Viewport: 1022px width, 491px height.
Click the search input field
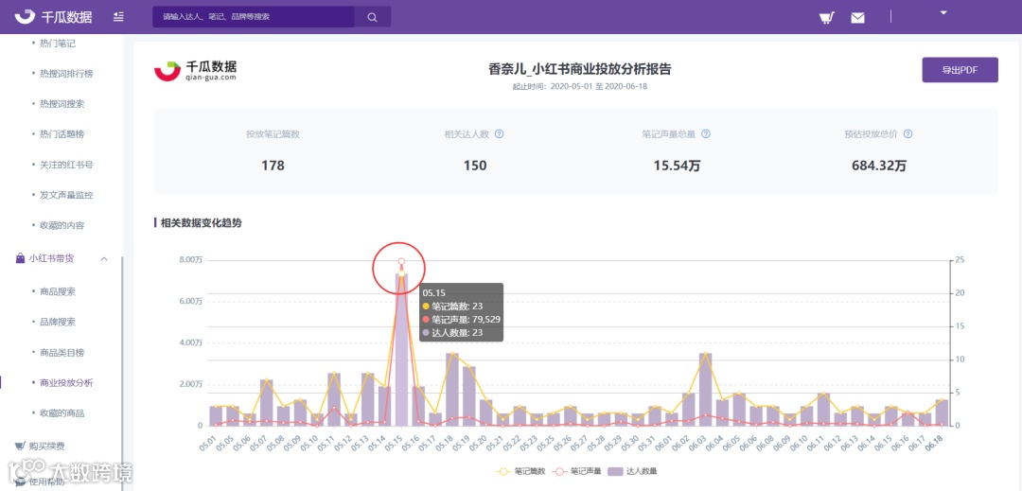pos(254,18)
